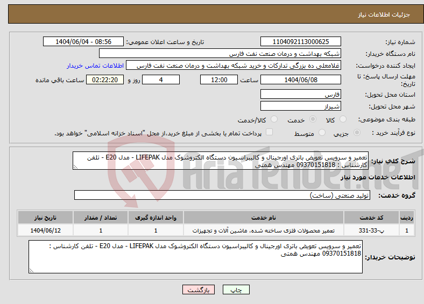Click need date cell 1404/06/12

[45, 230]
